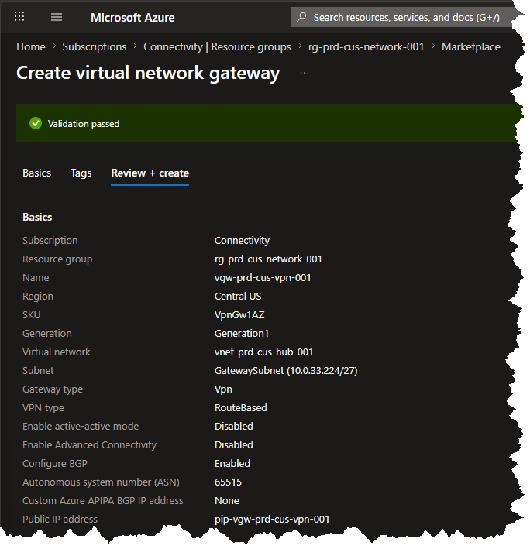The height and width of the screenshot is (549, 530).
Task: Click the Generation field label
Action: click(47, 333)
